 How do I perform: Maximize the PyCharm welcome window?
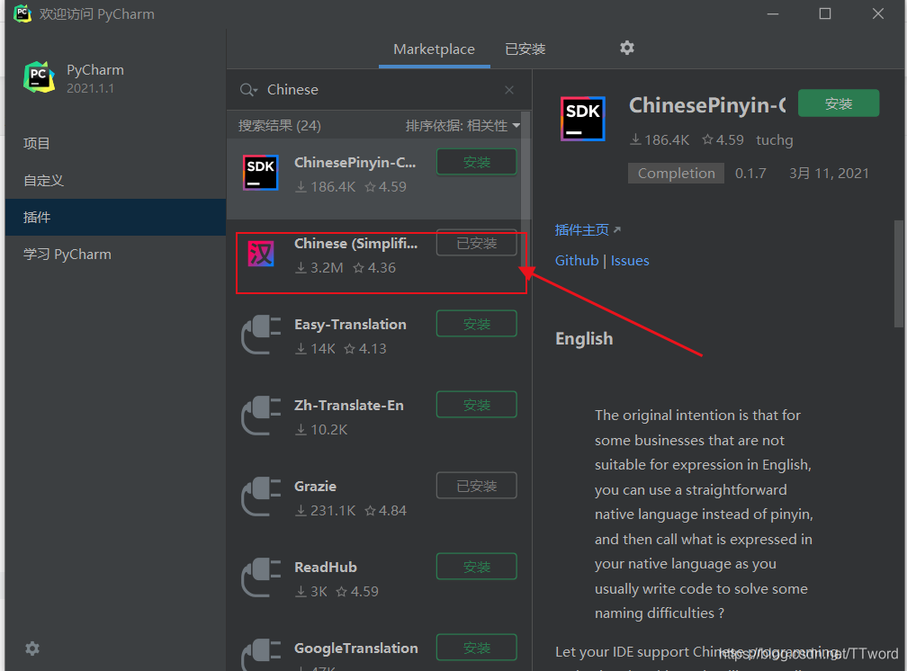pos(825,13)
